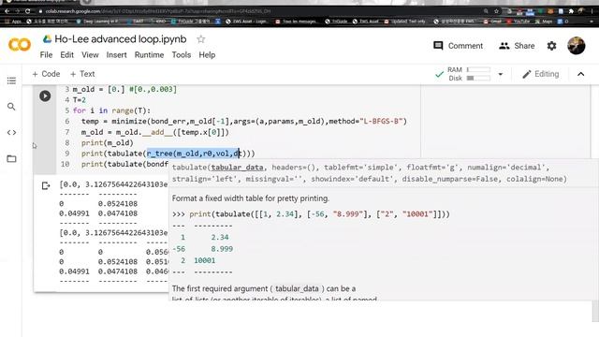This screenshot has width=599, height=337.
Task: Click the connected checkmark indicator
Action: click(x=439, y=75)
